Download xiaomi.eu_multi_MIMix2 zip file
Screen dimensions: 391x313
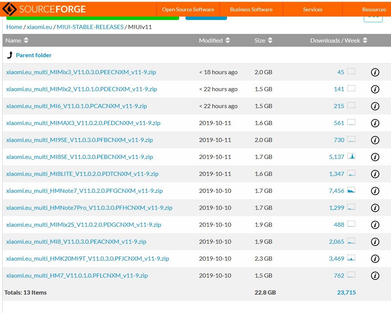pos(81,89)
